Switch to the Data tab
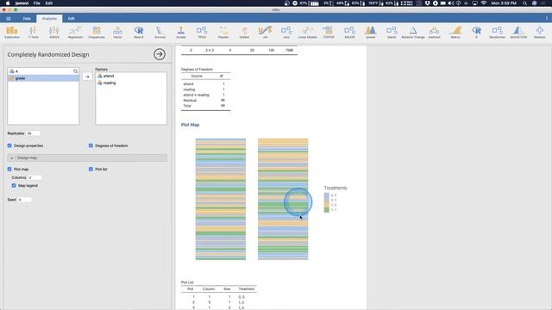 click(x=27, y=18)
